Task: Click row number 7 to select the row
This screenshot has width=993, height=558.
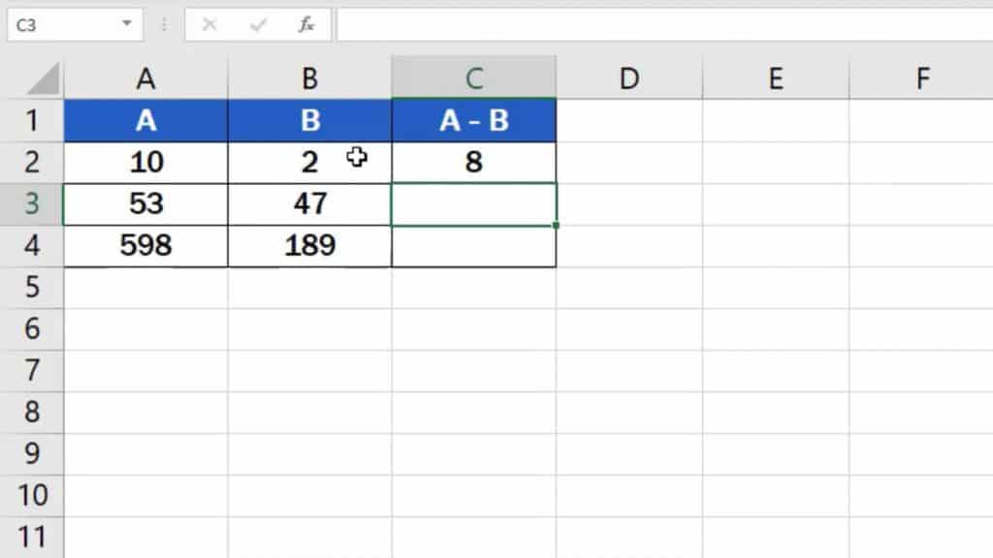Action: pyautogui.click(x=32, y=370)
